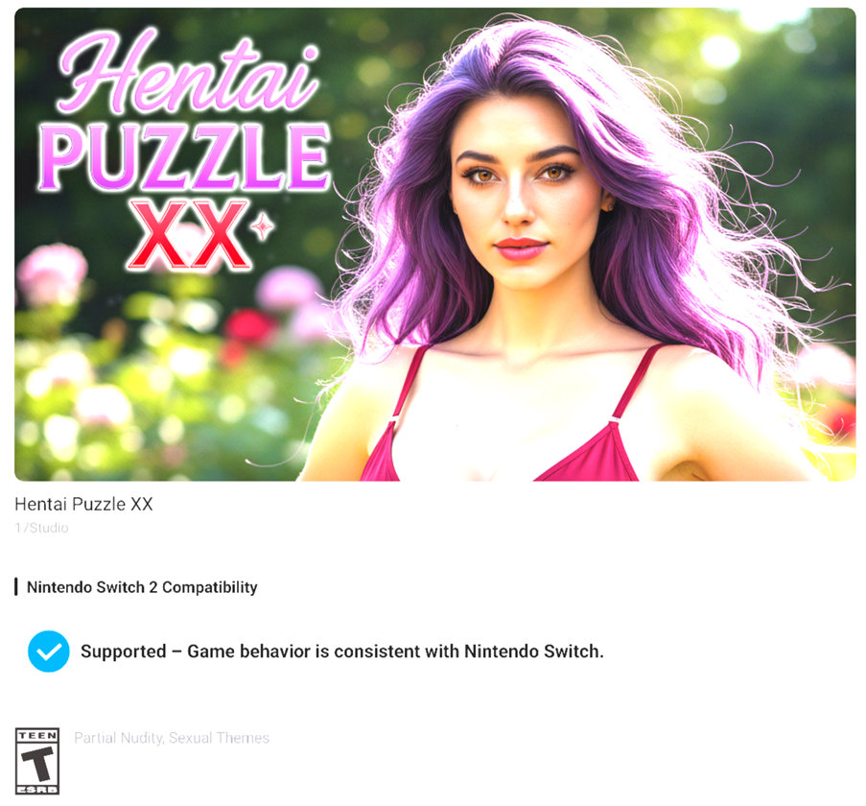Click the large T letter in rating badge

click(37, 764)
